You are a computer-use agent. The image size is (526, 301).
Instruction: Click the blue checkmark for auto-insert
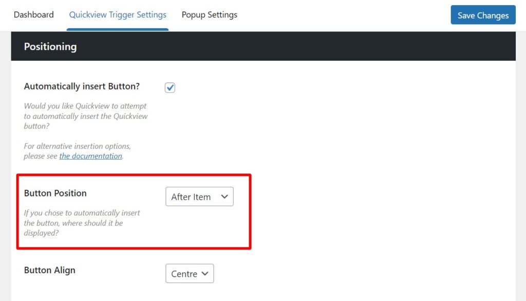click(x=170, y=87)
